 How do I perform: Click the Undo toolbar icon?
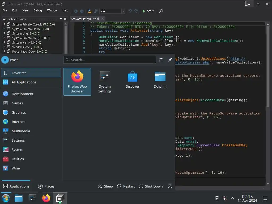(130, 11)
